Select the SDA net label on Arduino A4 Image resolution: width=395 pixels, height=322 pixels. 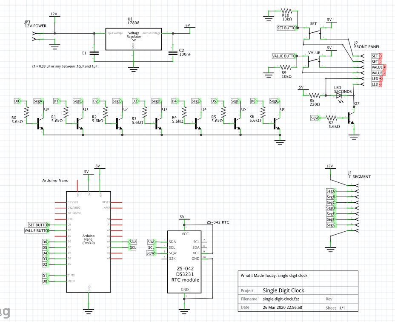point(132,241)
